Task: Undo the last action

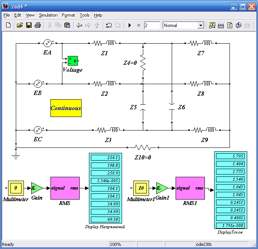Action: [x=109, y=25]
